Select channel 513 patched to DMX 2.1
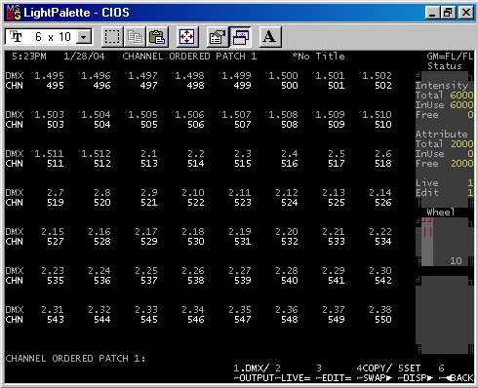 click(149, 164)
